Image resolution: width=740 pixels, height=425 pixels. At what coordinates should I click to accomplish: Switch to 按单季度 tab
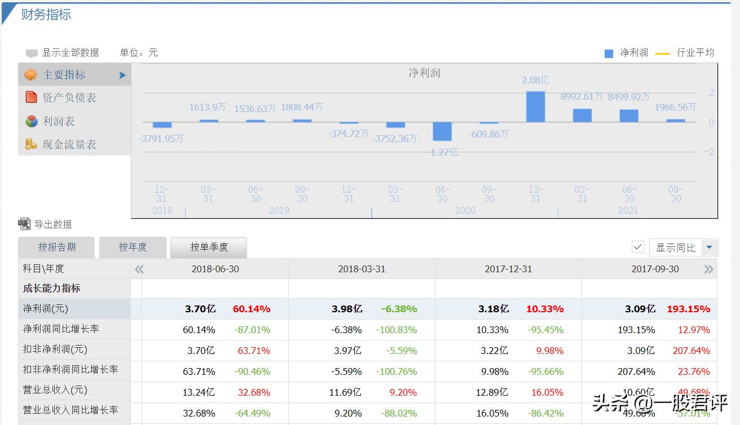(x=209, y=247)
